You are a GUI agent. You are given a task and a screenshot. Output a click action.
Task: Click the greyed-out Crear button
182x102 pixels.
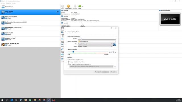coord(106,72)
